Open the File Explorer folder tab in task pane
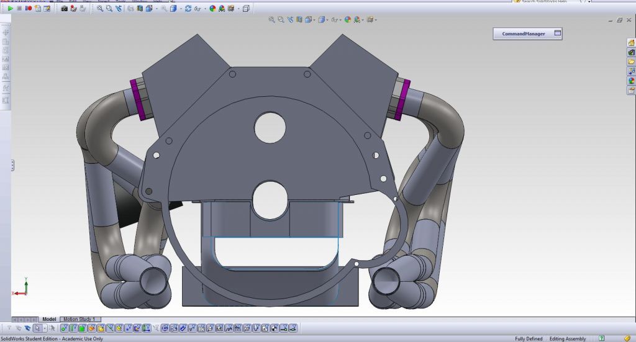The height and width of the screenshot is (342, 636). click(631, 61)
